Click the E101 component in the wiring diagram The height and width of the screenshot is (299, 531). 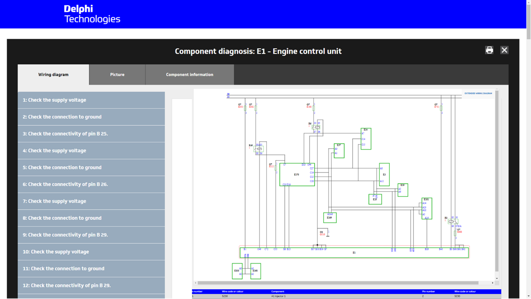click(x=427, y=209)
